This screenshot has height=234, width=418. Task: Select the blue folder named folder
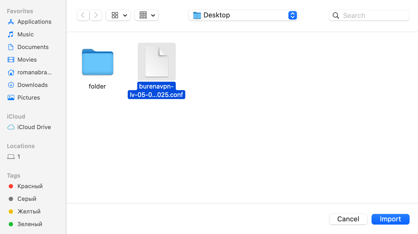(97, 62)
